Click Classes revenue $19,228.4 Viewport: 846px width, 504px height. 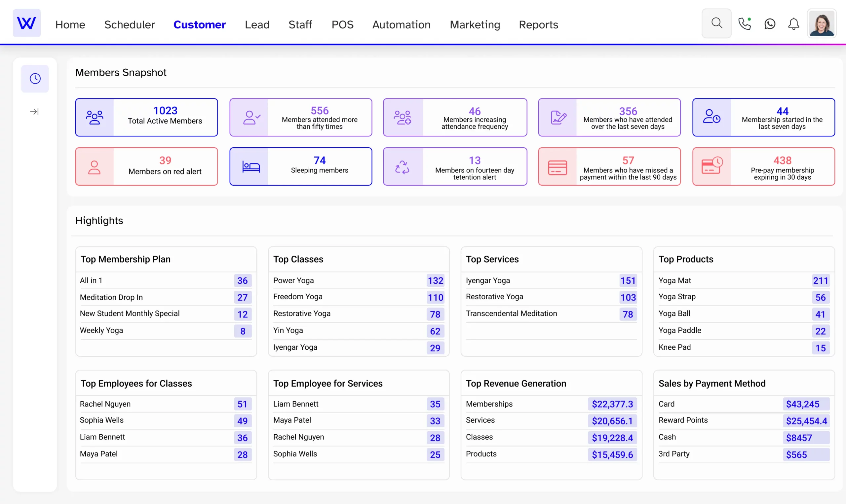tap(612, 438)
